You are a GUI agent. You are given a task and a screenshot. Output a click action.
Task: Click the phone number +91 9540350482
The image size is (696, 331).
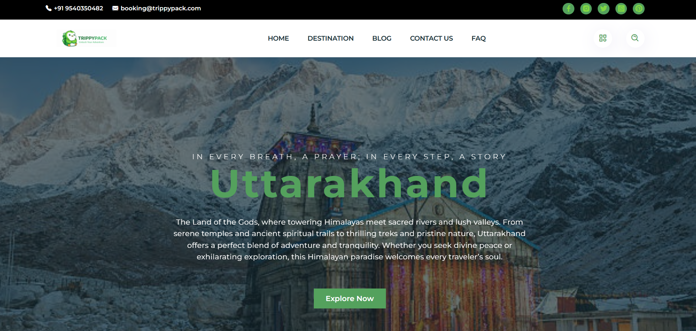point(78,8)
